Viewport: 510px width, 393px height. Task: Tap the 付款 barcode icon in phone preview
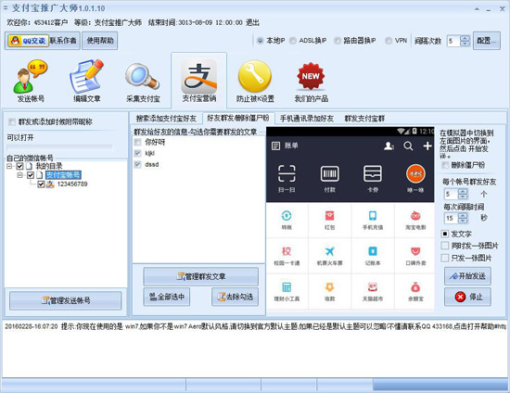[x=329, y=173]
